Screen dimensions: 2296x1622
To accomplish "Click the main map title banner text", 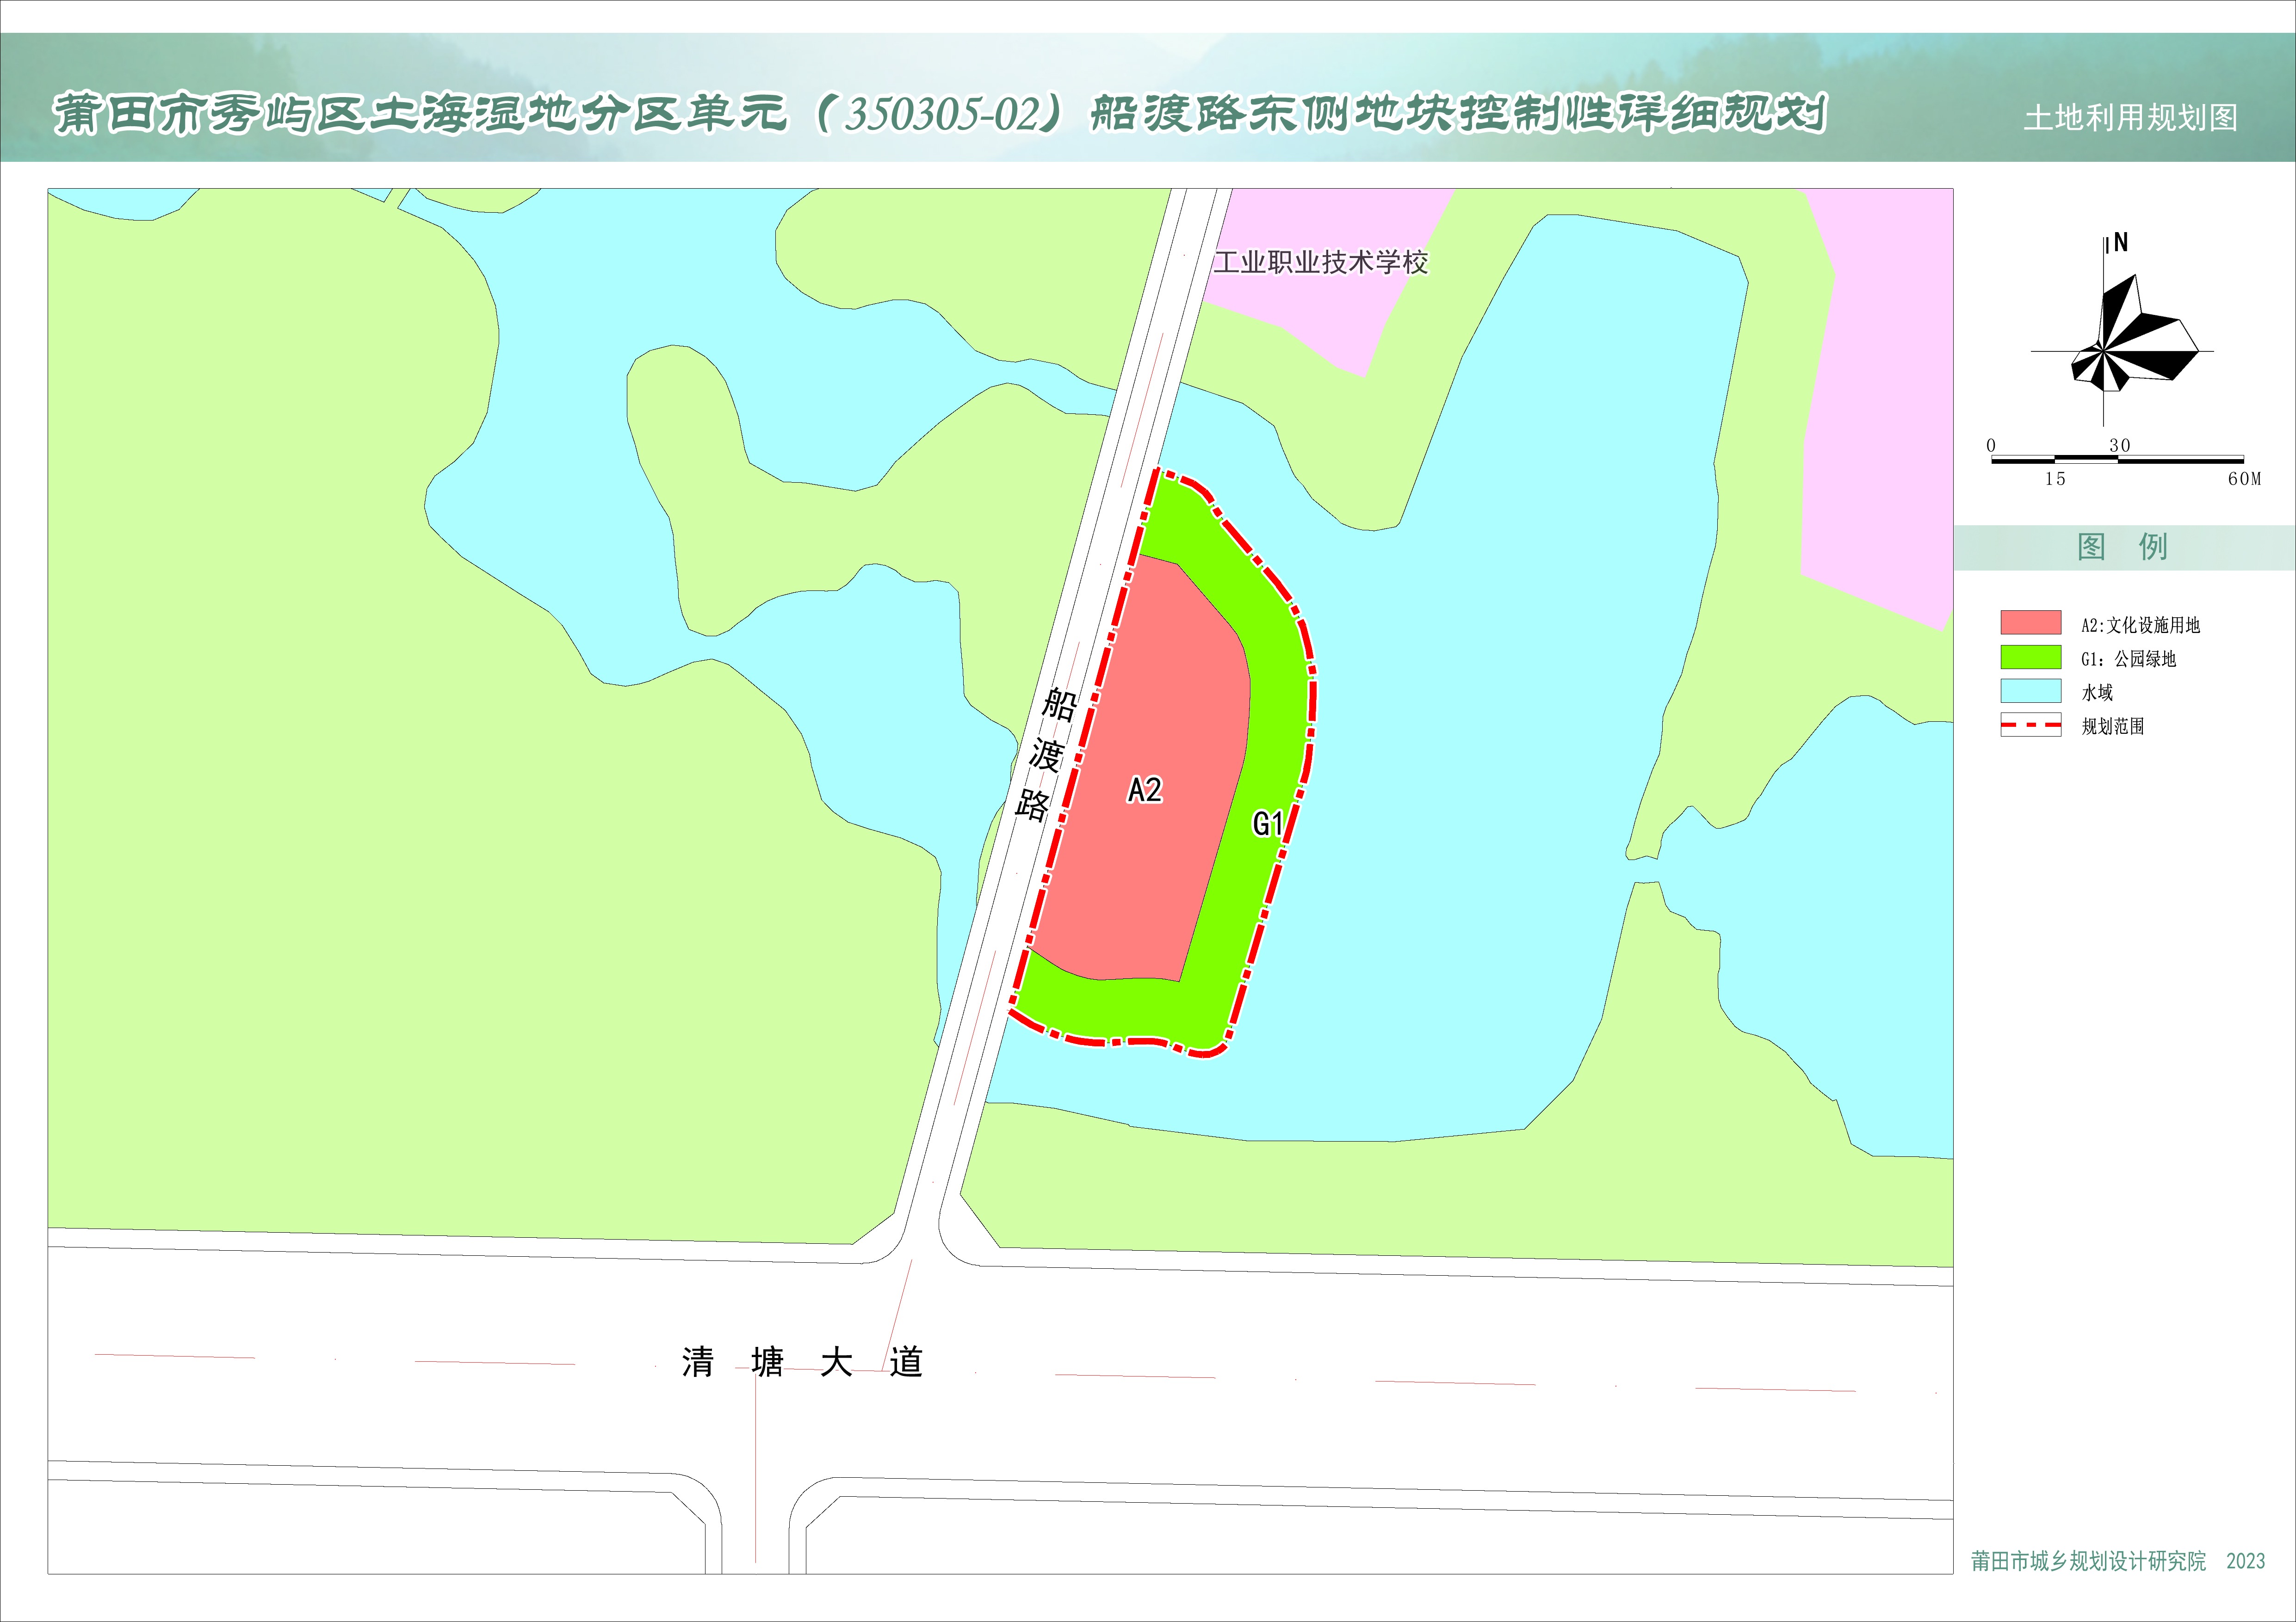I will click(x=940, y=114).
